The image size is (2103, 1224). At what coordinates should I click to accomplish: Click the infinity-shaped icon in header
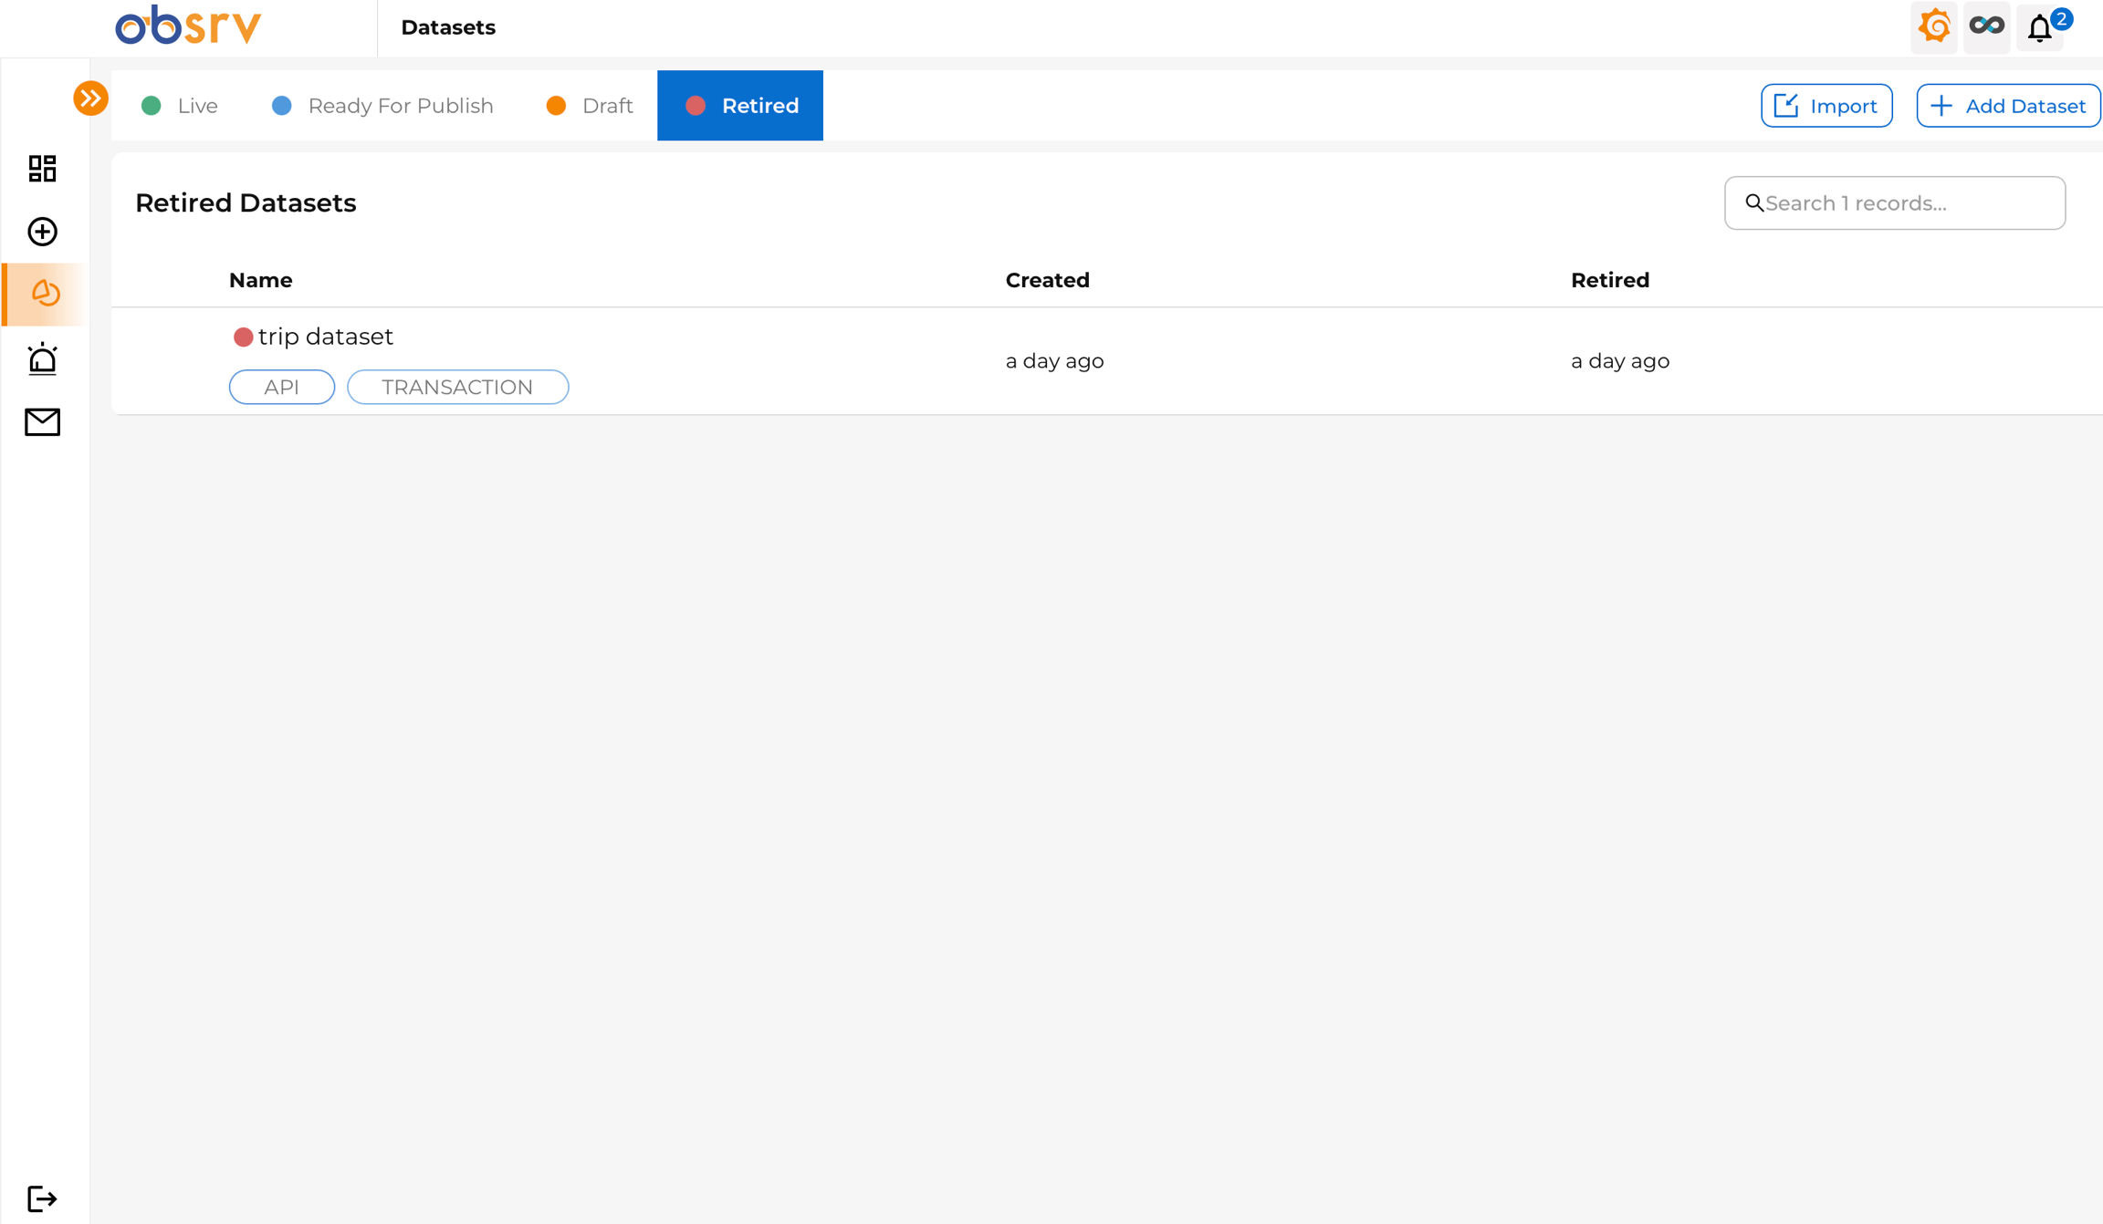tap(1986, 26)
